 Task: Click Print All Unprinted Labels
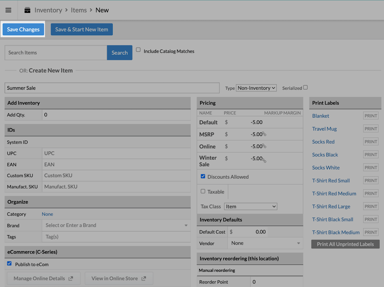tap(345, 244)
